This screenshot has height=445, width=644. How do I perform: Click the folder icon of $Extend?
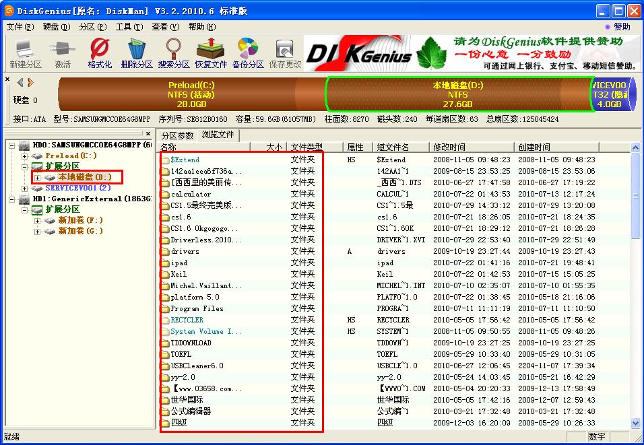[165, 160]
